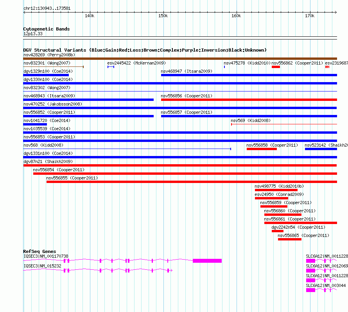Image resolution: width=348 pixels, height=312 pixels.
Task: Select the small blue esv2445422 feature glyph
Action: pos(111,67)
